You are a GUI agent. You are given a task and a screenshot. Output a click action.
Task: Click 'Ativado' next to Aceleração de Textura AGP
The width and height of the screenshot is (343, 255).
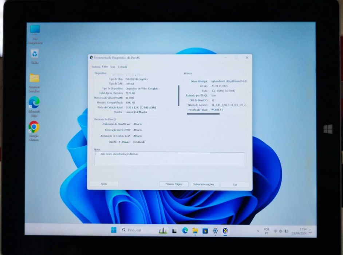coord(138,136)
